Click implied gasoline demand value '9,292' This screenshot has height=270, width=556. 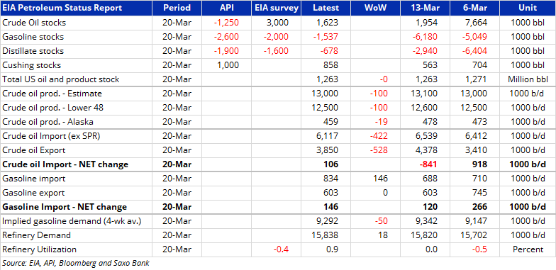[x=328, y=221]
